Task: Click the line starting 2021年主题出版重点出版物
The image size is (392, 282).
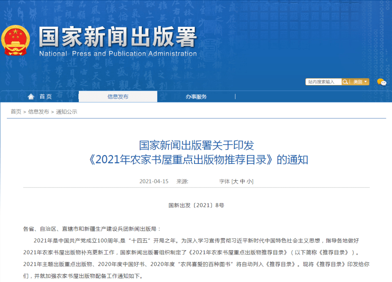Action: coord(196,264)
